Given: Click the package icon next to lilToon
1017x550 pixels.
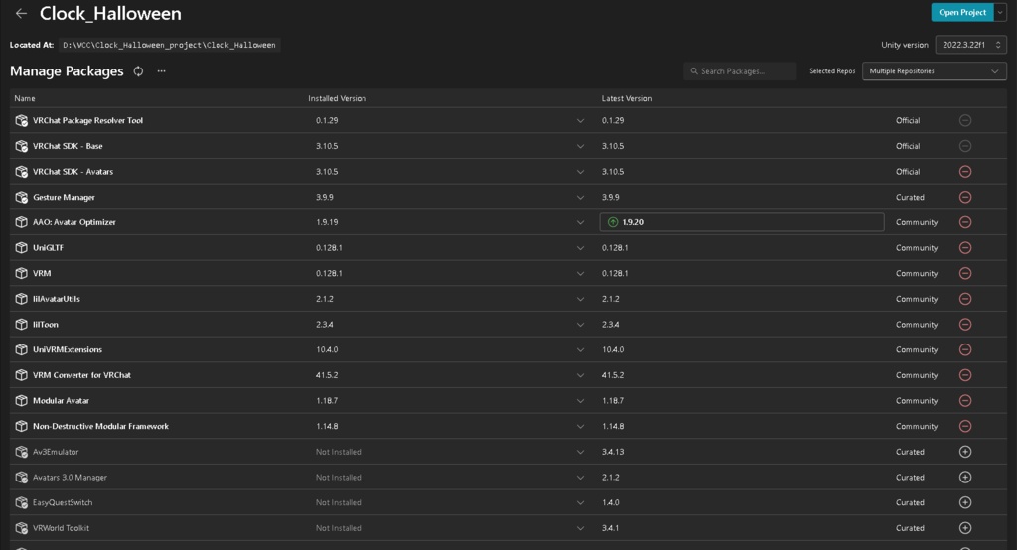Looking at the screenshot, I should tap(22, 325).
